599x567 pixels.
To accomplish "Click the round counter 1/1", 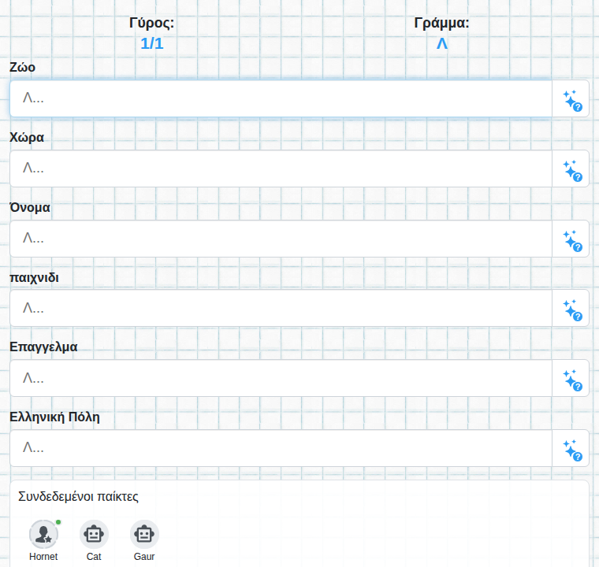I will pyautogui.click(x=152, y=43).
